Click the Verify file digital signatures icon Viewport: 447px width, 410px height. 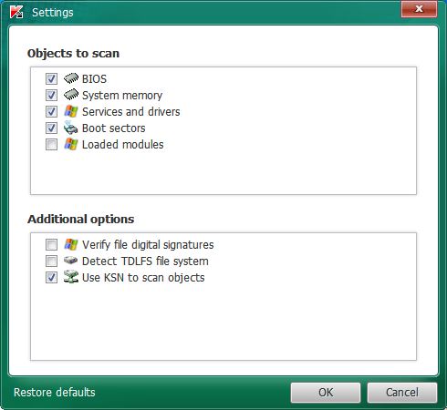point(71,244)
